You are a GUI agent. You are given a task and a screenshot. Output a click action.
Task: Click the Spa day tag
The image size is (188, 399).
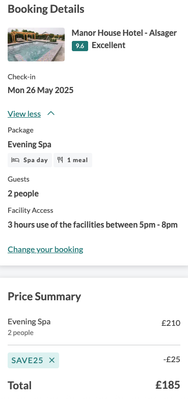(30, 160)
